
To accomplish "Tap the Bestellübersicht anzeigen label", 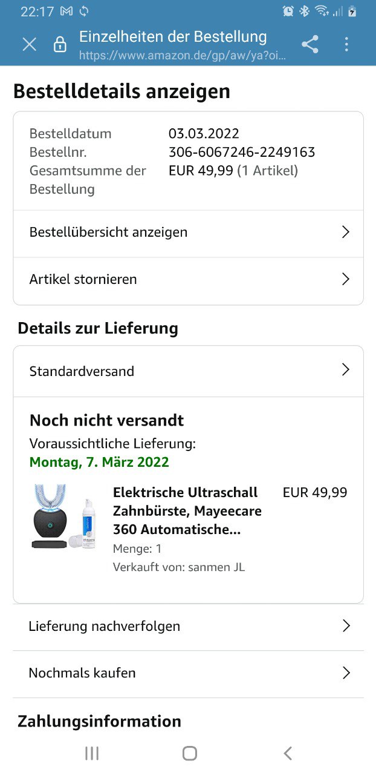I will pos(109,232).
